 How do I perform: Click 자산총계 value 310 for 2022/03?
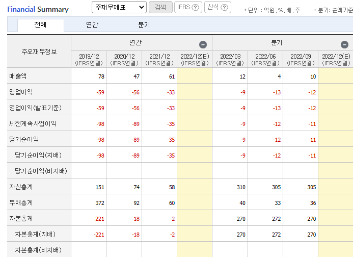pyautogui.click(x=241, y=187)
